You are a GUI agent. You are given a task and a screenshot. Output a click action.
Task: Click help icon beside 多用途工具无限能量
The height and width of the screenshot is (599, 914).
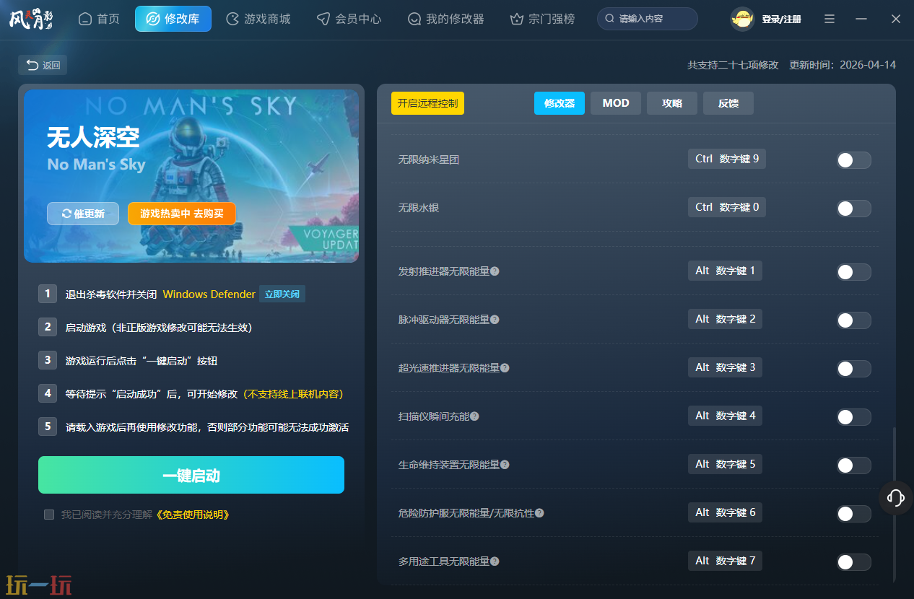495,561
